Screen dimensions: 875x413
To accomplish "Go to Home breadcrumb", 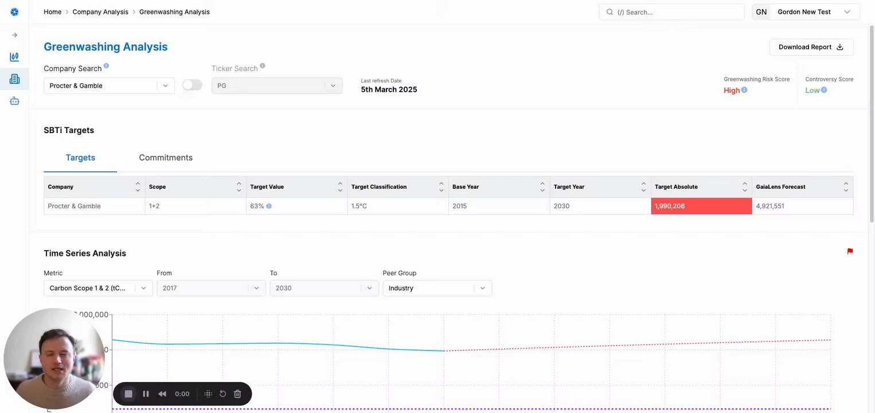I will [x=53, y=11].
